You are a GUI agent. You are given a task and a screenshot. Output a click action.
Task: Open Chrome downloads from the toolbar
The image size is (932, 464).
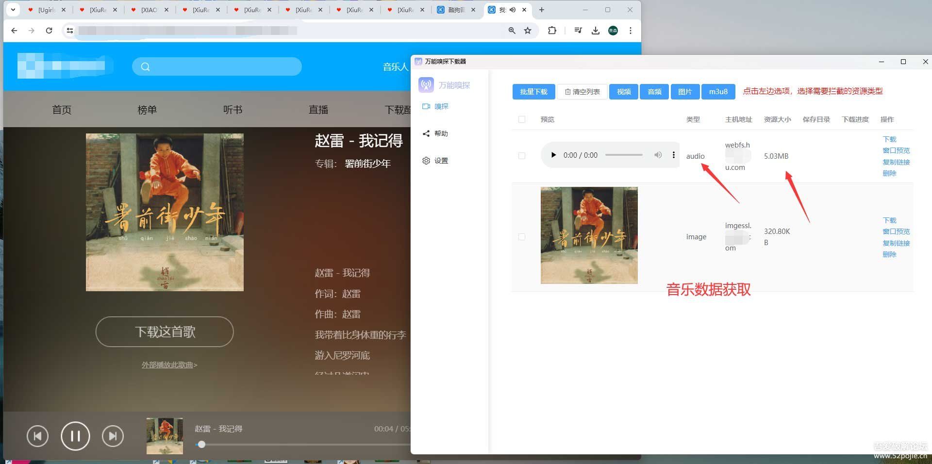pyautogui.click(x=596, y=30)
